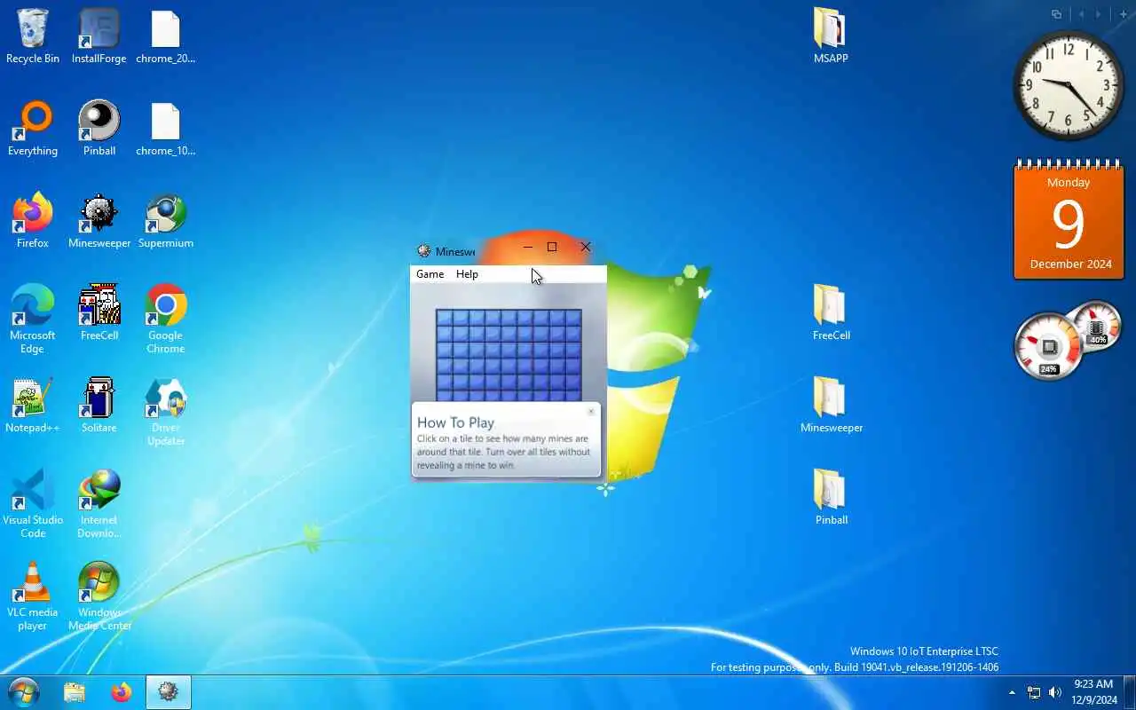1136x710 pixels.
Task: Click the Show desktop strip
Action: [x=1129, y=692]
